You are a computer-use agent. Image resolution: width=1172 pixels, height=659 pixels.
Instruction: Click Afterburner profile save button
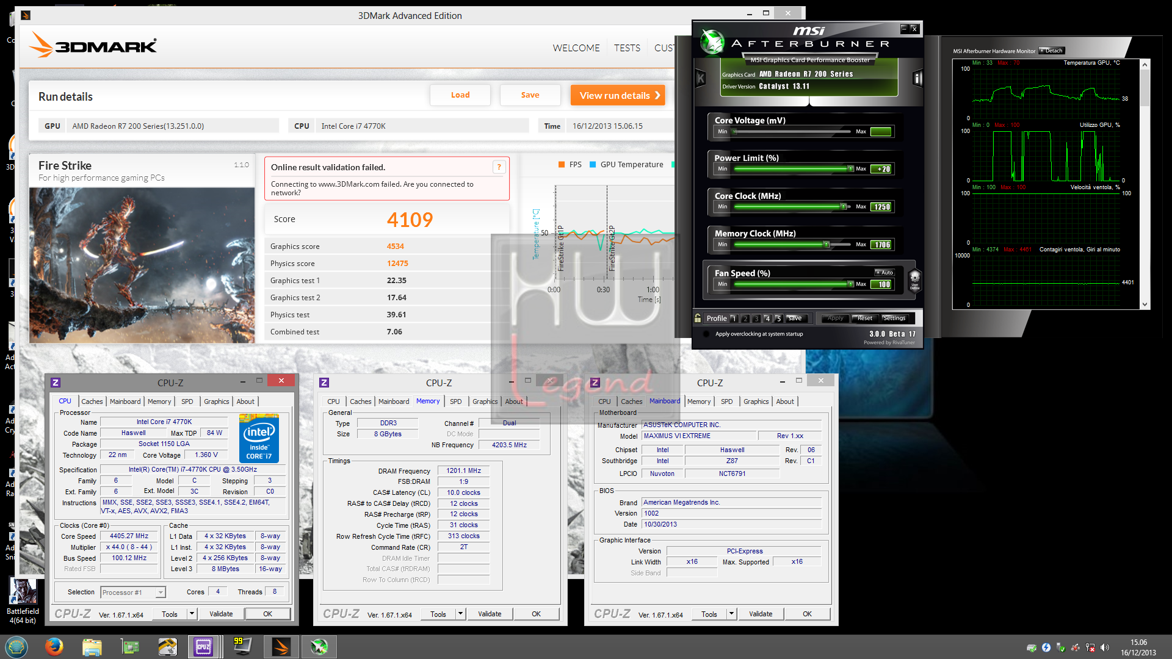pyautogui.click(x=796, y=318)
